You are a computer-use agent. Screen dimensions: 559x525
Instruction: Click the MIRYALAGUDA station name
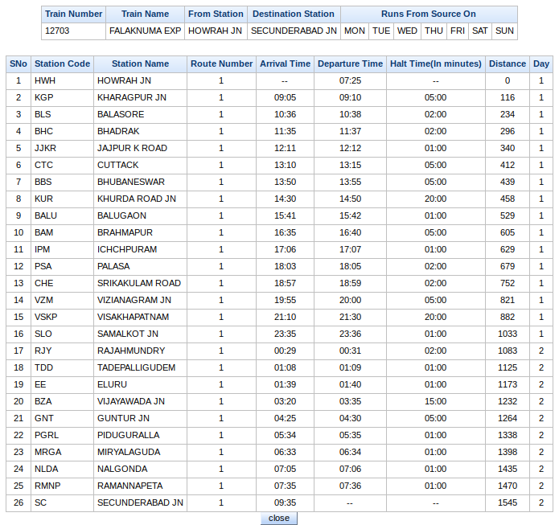click(x=129, y=452)
